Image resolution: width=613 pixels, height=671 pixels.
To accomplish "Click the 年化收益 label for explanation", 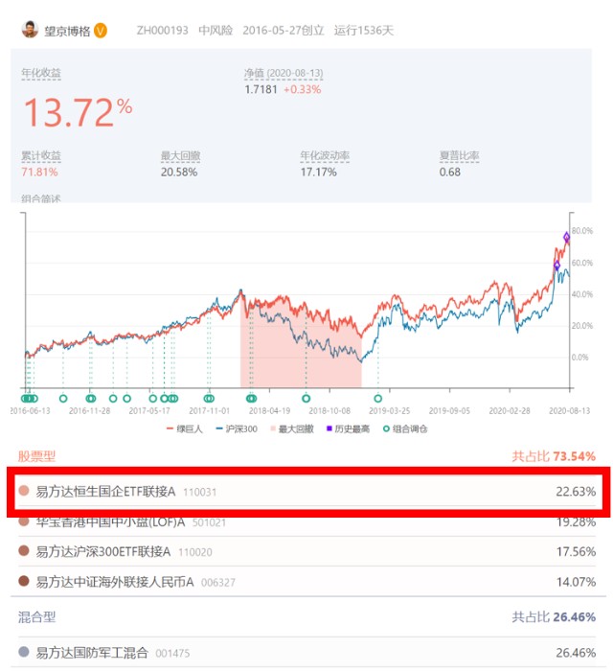I will (40, 73).
